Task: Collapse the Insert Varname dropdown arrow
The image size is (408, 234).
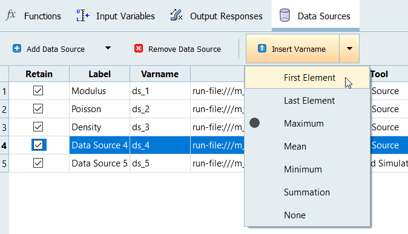Action: (x=349, y=48)
